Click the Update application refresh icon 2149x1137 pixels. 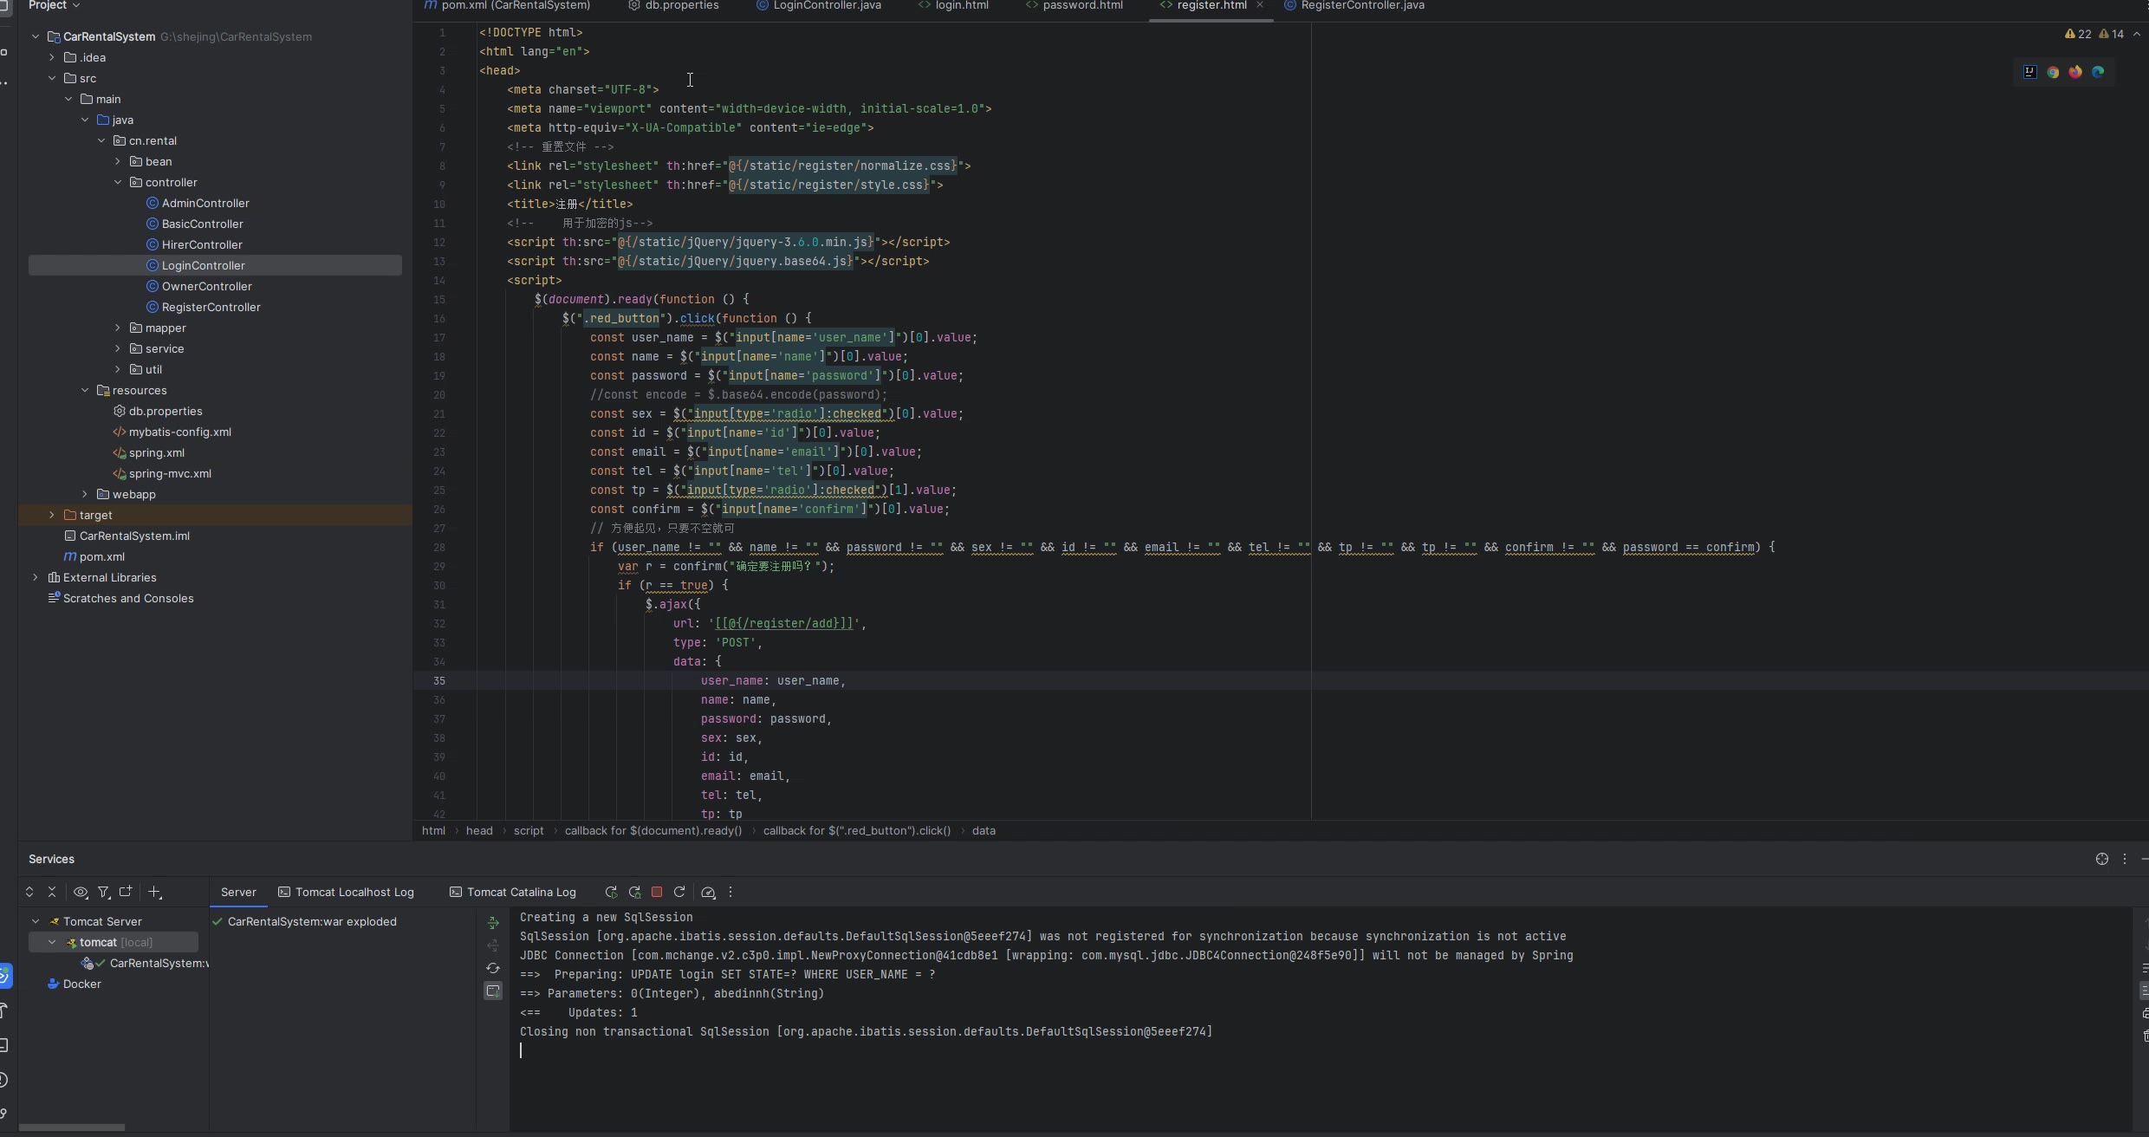[x=679, y=892]
